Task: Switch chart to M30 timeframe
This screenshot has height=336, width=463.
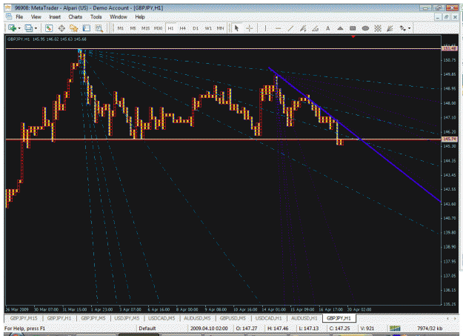Action: point(158,28)
